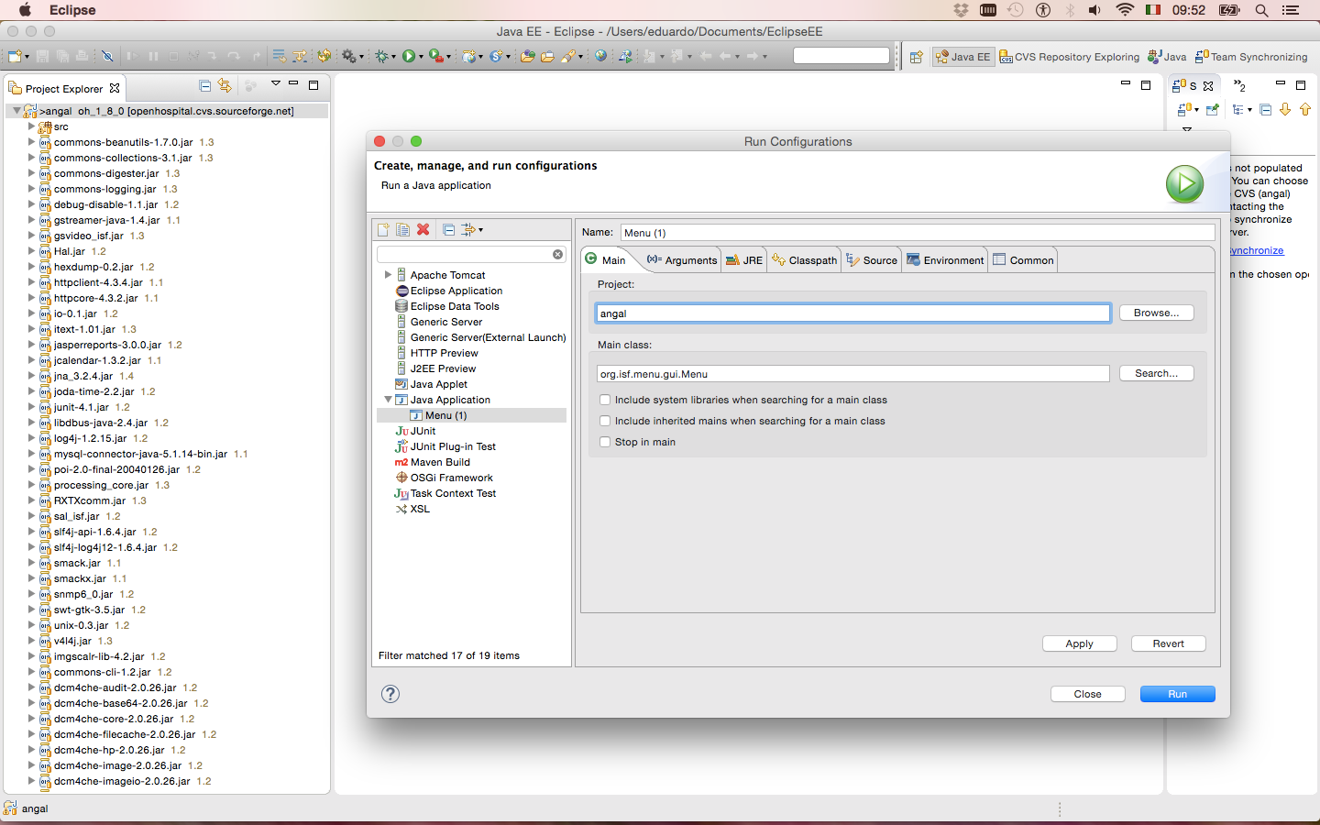Click the volume icon in menu bar
The width and height of the screenshot is (1320, 825).
click(x=1094, y=10)
